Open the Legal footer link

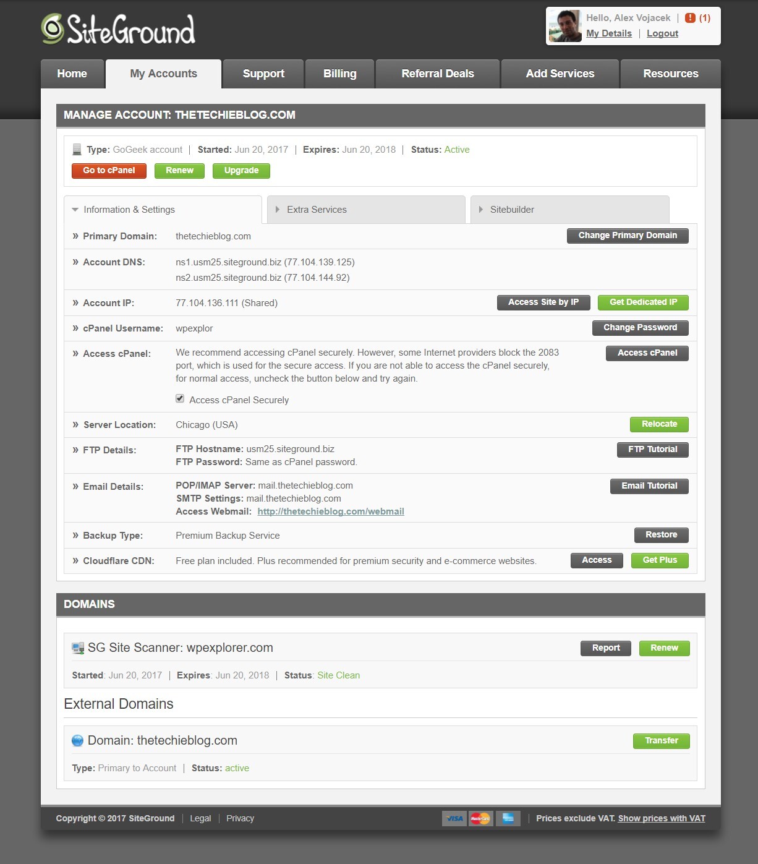coord(200,818)
